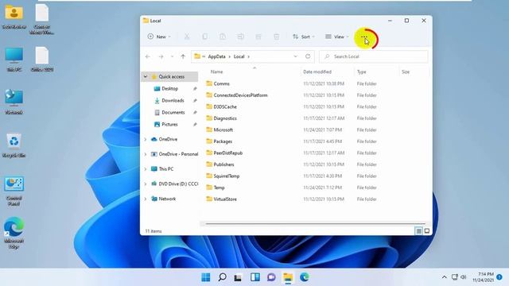Refresh the Local folder view
The width and height of the screenshot is (509, 286).
click(x=308, y=56)
